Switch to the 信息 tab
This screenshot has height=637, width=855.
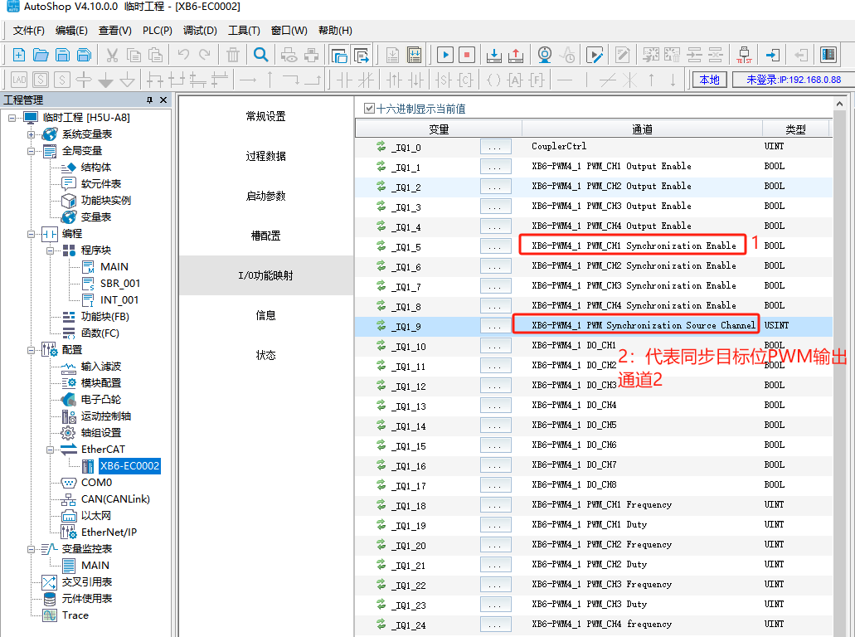[x=266, y=315]
